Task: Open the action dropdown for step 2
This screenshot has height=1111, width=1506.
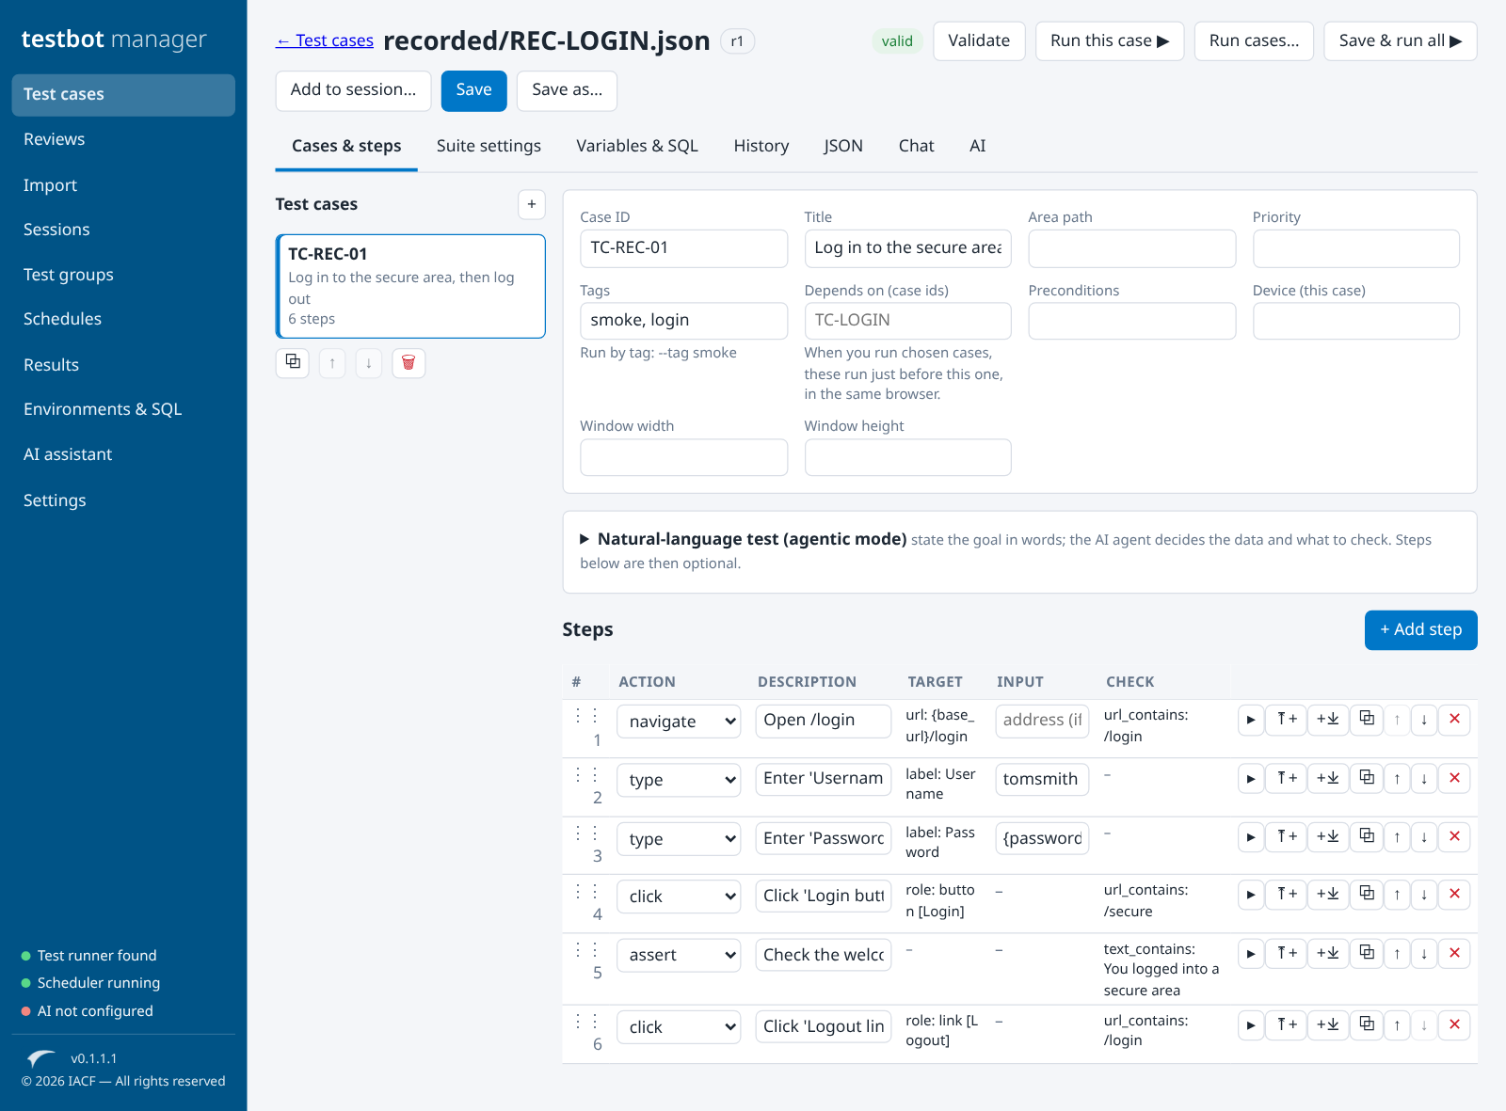Action: pos(679,780)
